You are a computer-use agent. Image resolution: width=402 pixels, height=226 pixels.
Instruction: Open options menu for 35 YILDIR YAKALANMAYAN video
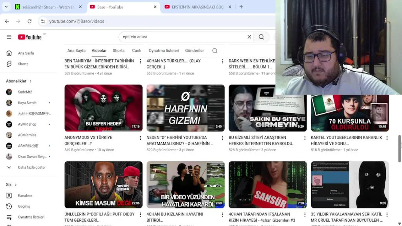(x=387, y=215)
